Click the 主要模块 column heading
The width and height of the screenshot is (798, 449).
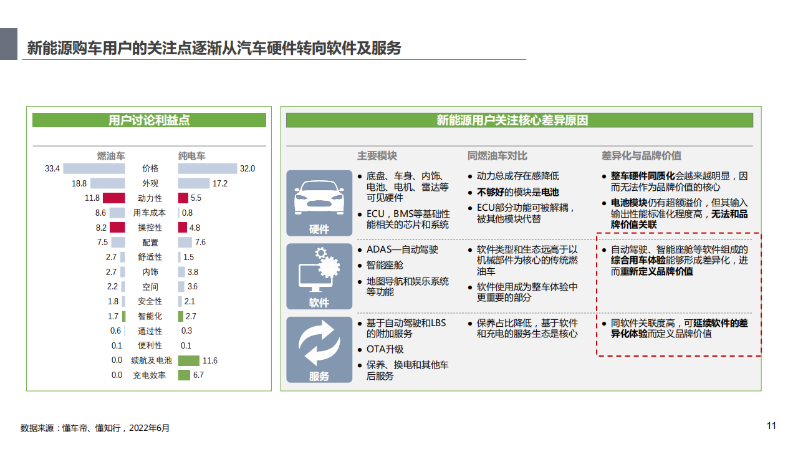(377, 156)
